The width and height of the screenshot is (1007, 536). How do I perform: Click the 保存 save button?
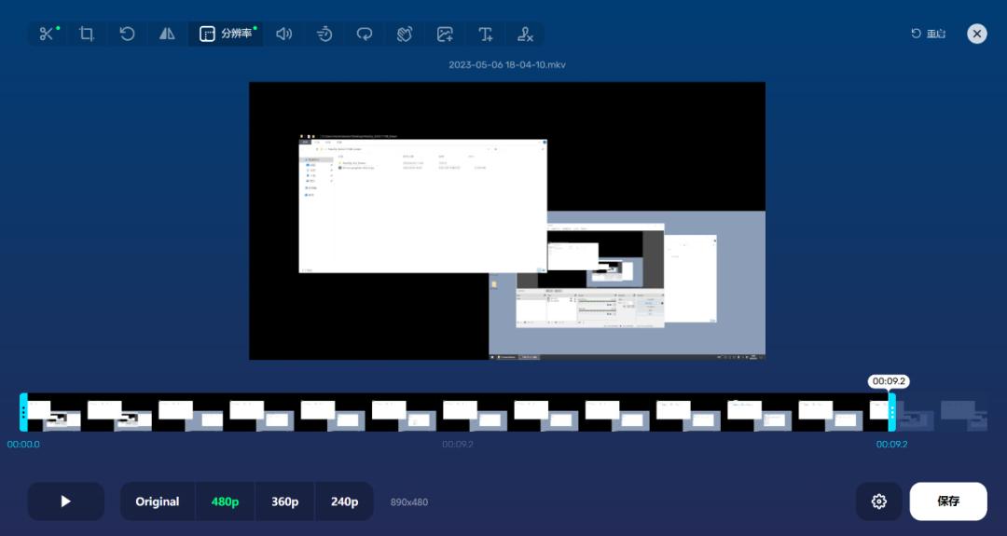click(947, 502)
